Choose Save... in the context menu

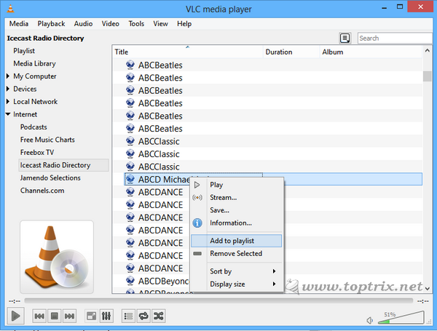pyautogui.click(x=236, y=210)
